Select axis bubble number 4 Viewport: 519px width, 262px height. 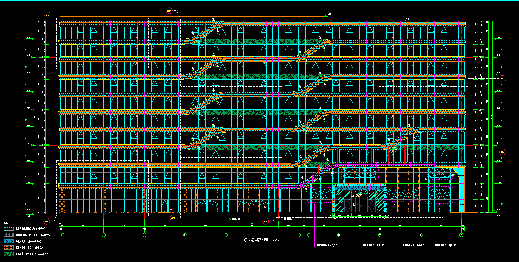(x=185, y=235)
